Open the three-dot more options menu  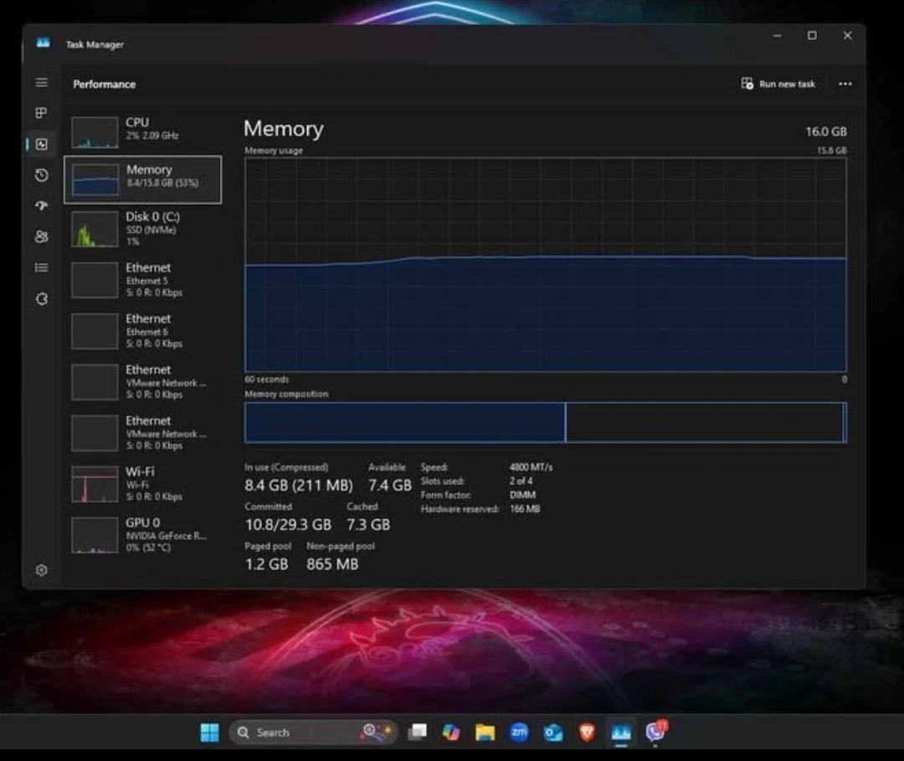[x=845, y=84]
